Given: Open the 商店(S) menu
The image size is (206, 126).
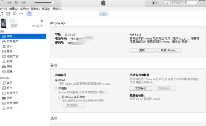Looking at the screenshot, I should pos(46,9).
